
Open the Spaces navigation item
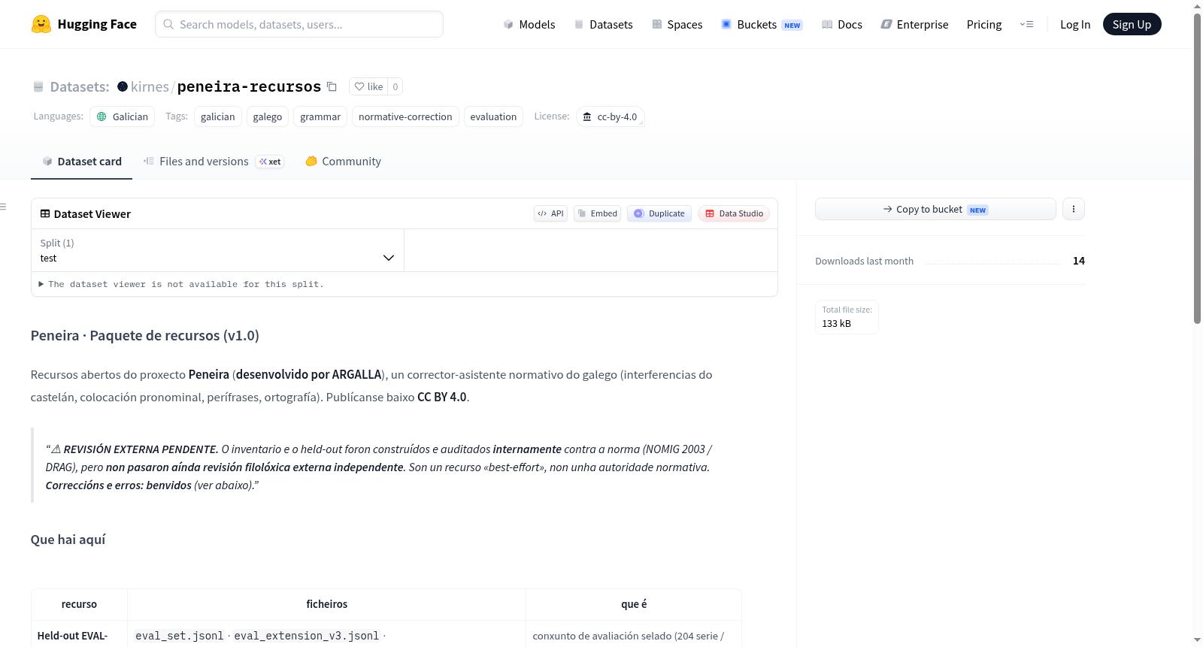677,24
